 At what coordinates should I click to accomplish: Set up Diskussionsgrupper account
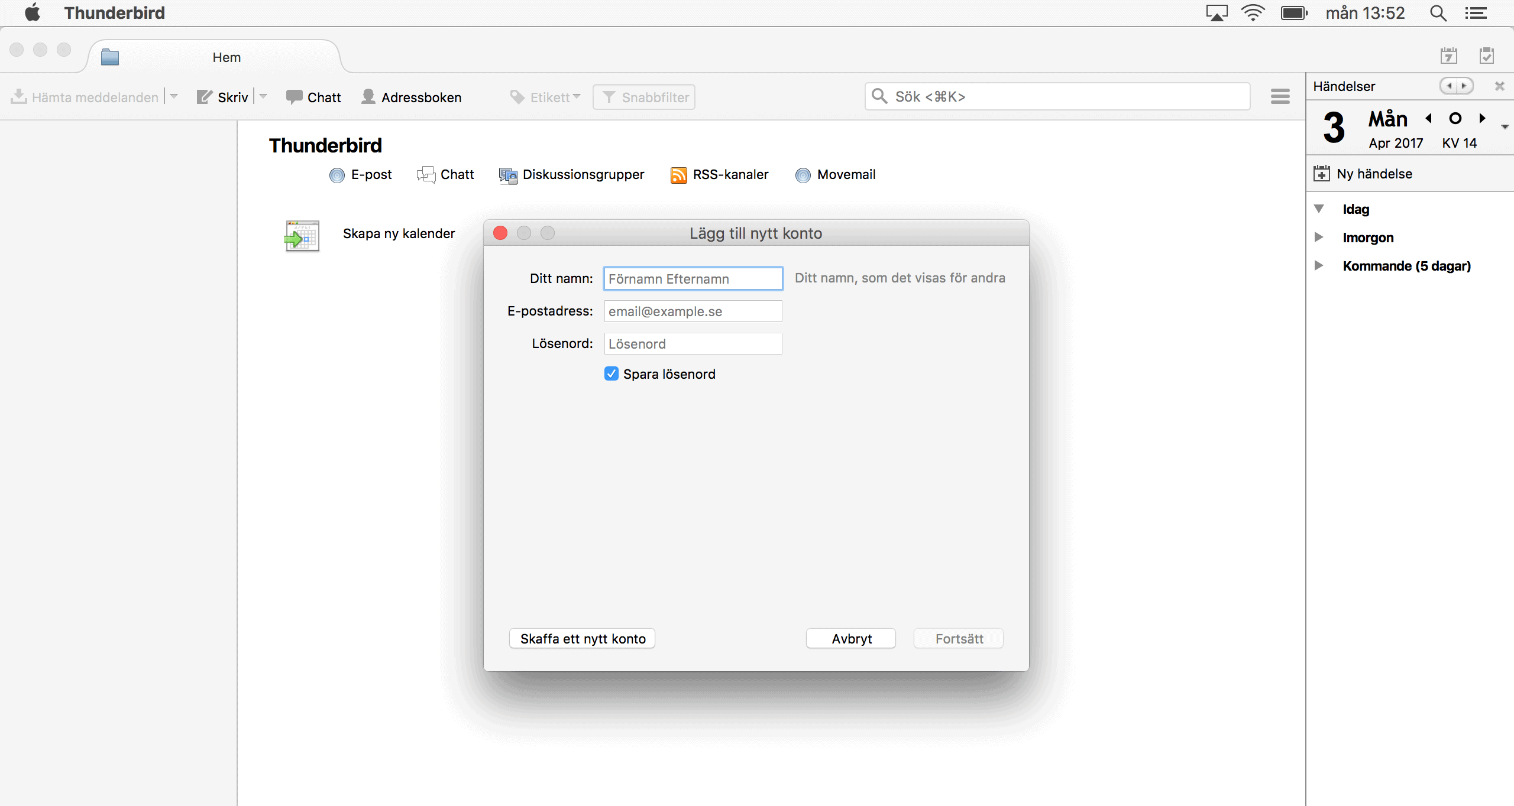(571, 175)
